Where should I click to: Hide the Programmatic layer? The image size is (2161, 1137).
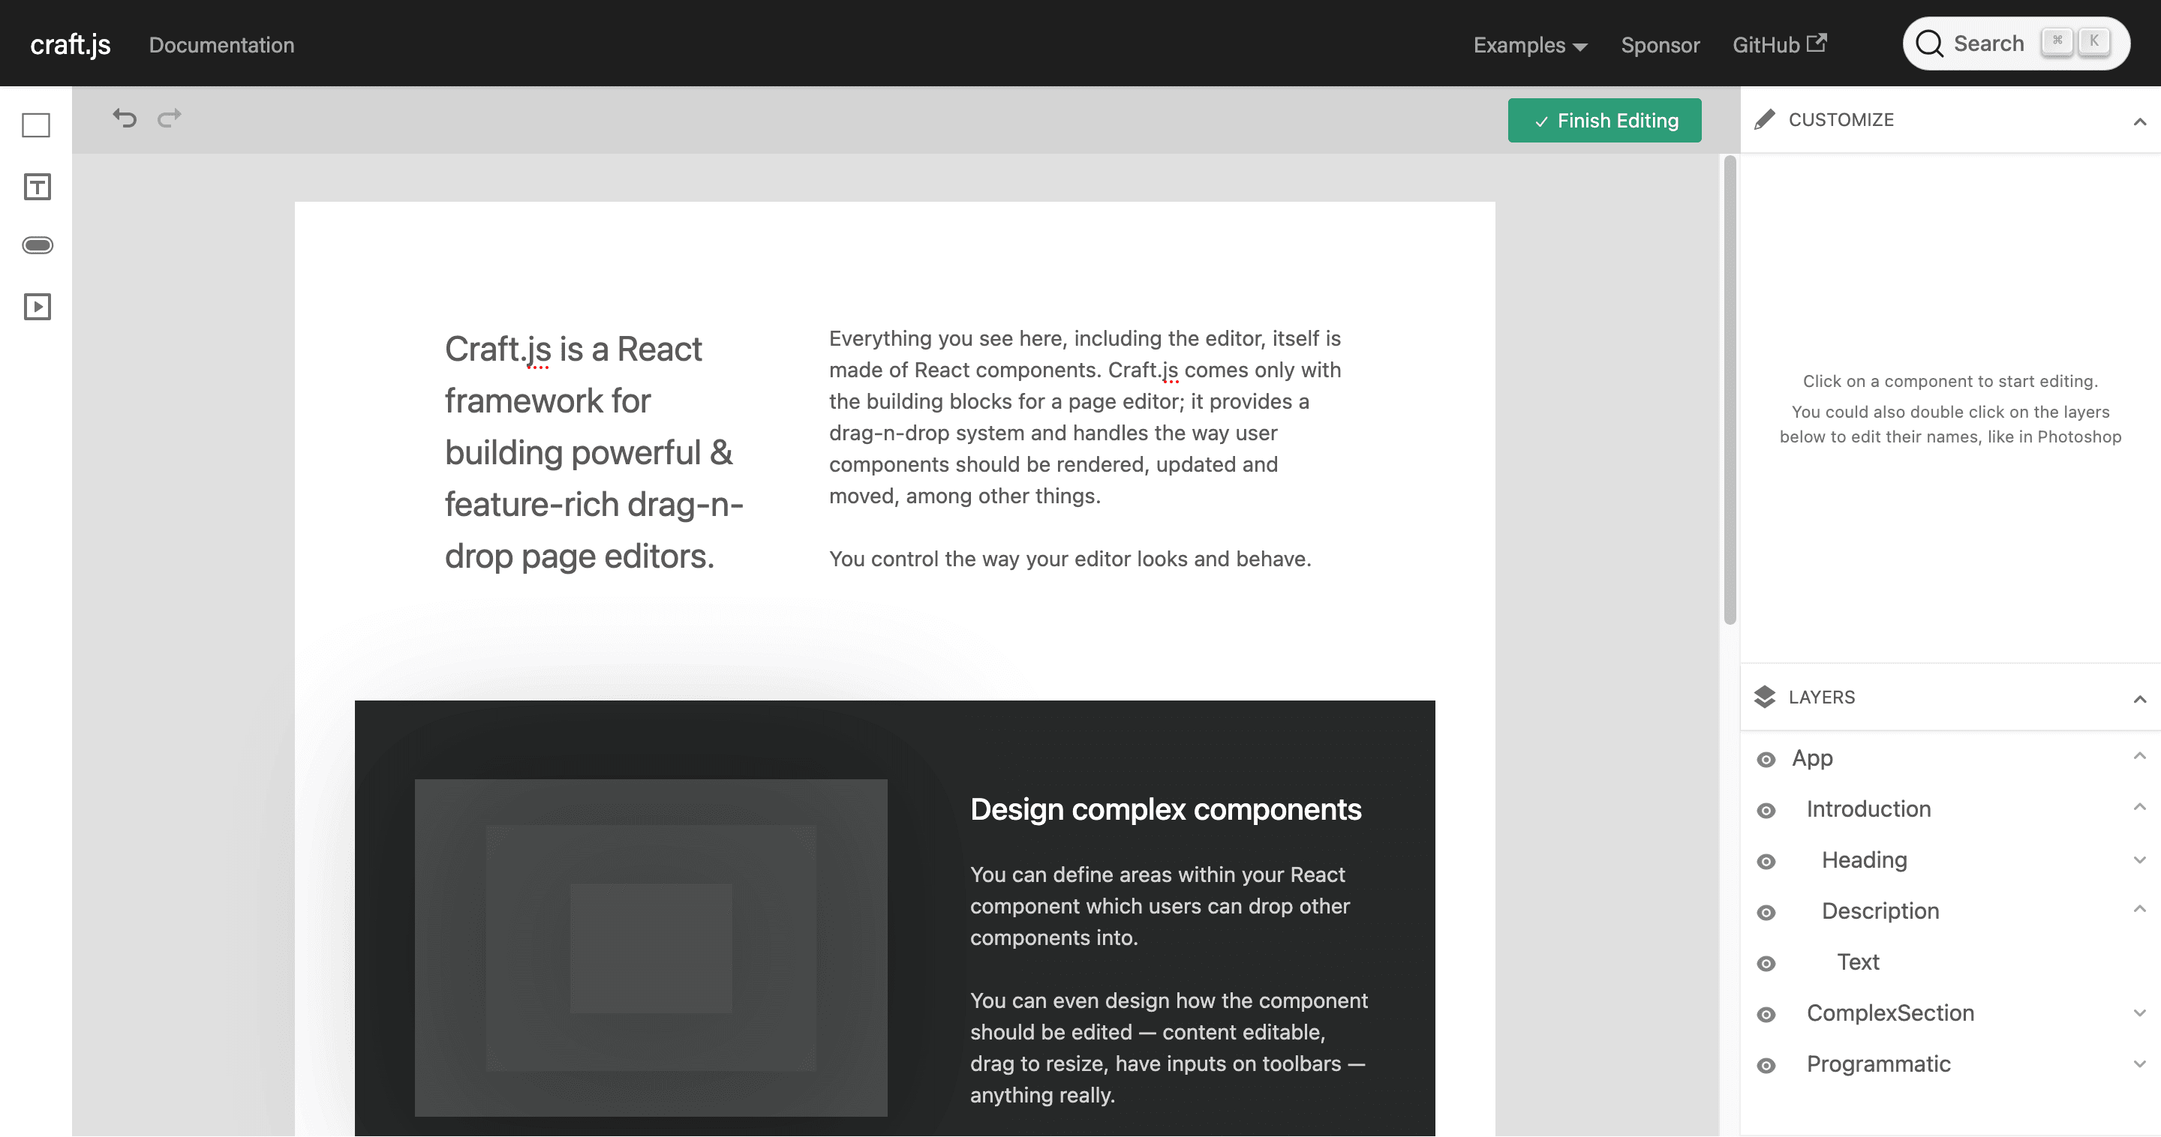pos(1766,1066)
